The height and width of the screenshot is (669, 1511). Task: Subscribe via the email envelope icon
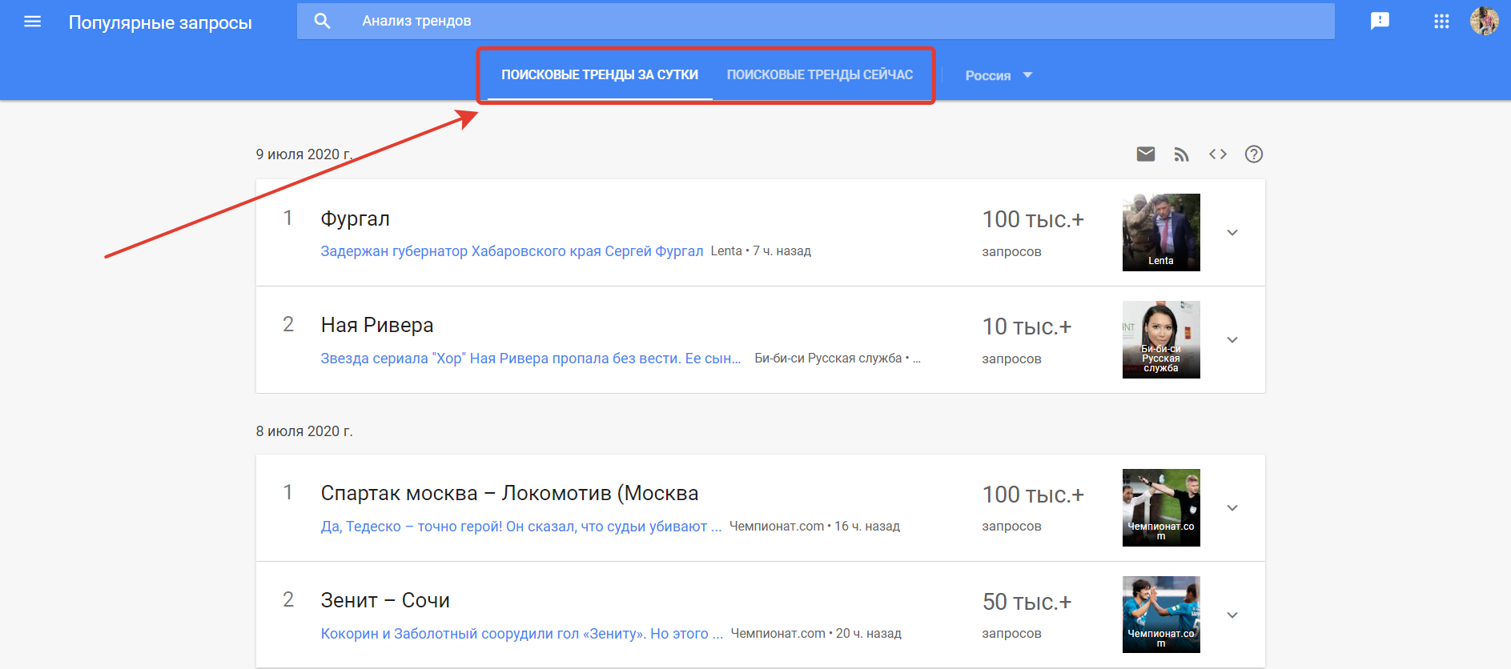pos(1146,154)
